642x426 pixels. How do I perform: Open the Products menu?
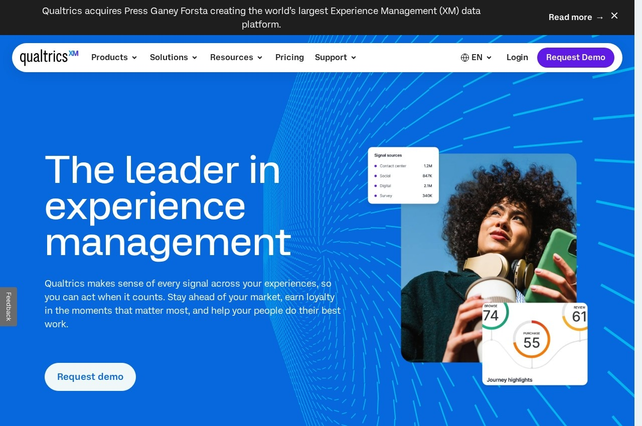114,58
